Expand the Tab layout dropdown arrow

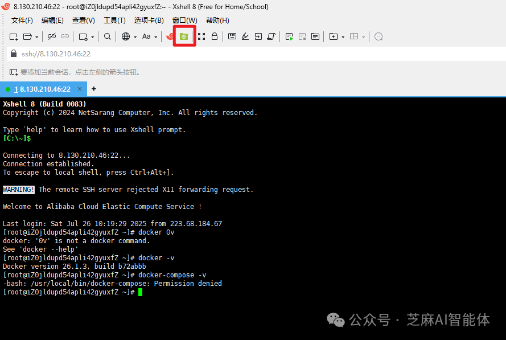pos(364,37)
